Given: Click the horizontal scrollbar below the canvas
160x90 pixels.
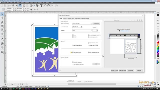Looking at the screenshot, I should click(x=92, y=84).
